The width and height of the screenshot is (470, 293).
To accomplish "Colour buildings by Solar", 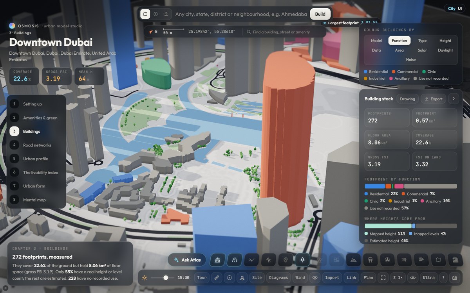I will coord(422,50).
